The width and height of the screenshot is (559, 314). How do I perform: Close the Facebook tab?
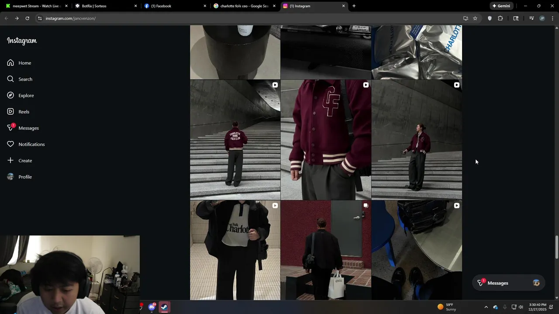coord(205,6)
